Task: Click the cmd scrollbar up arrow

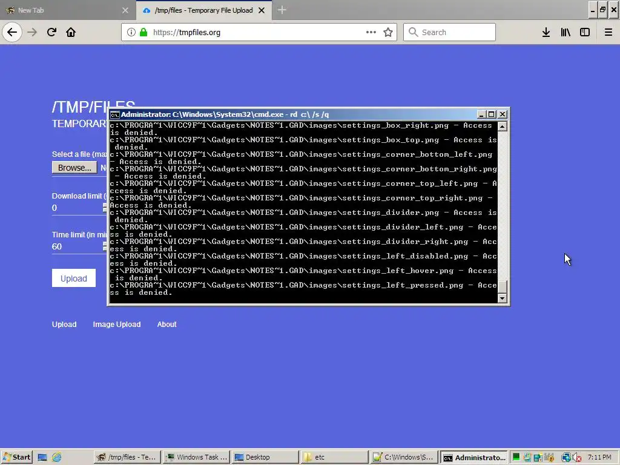Action: [x=502, y=126]
